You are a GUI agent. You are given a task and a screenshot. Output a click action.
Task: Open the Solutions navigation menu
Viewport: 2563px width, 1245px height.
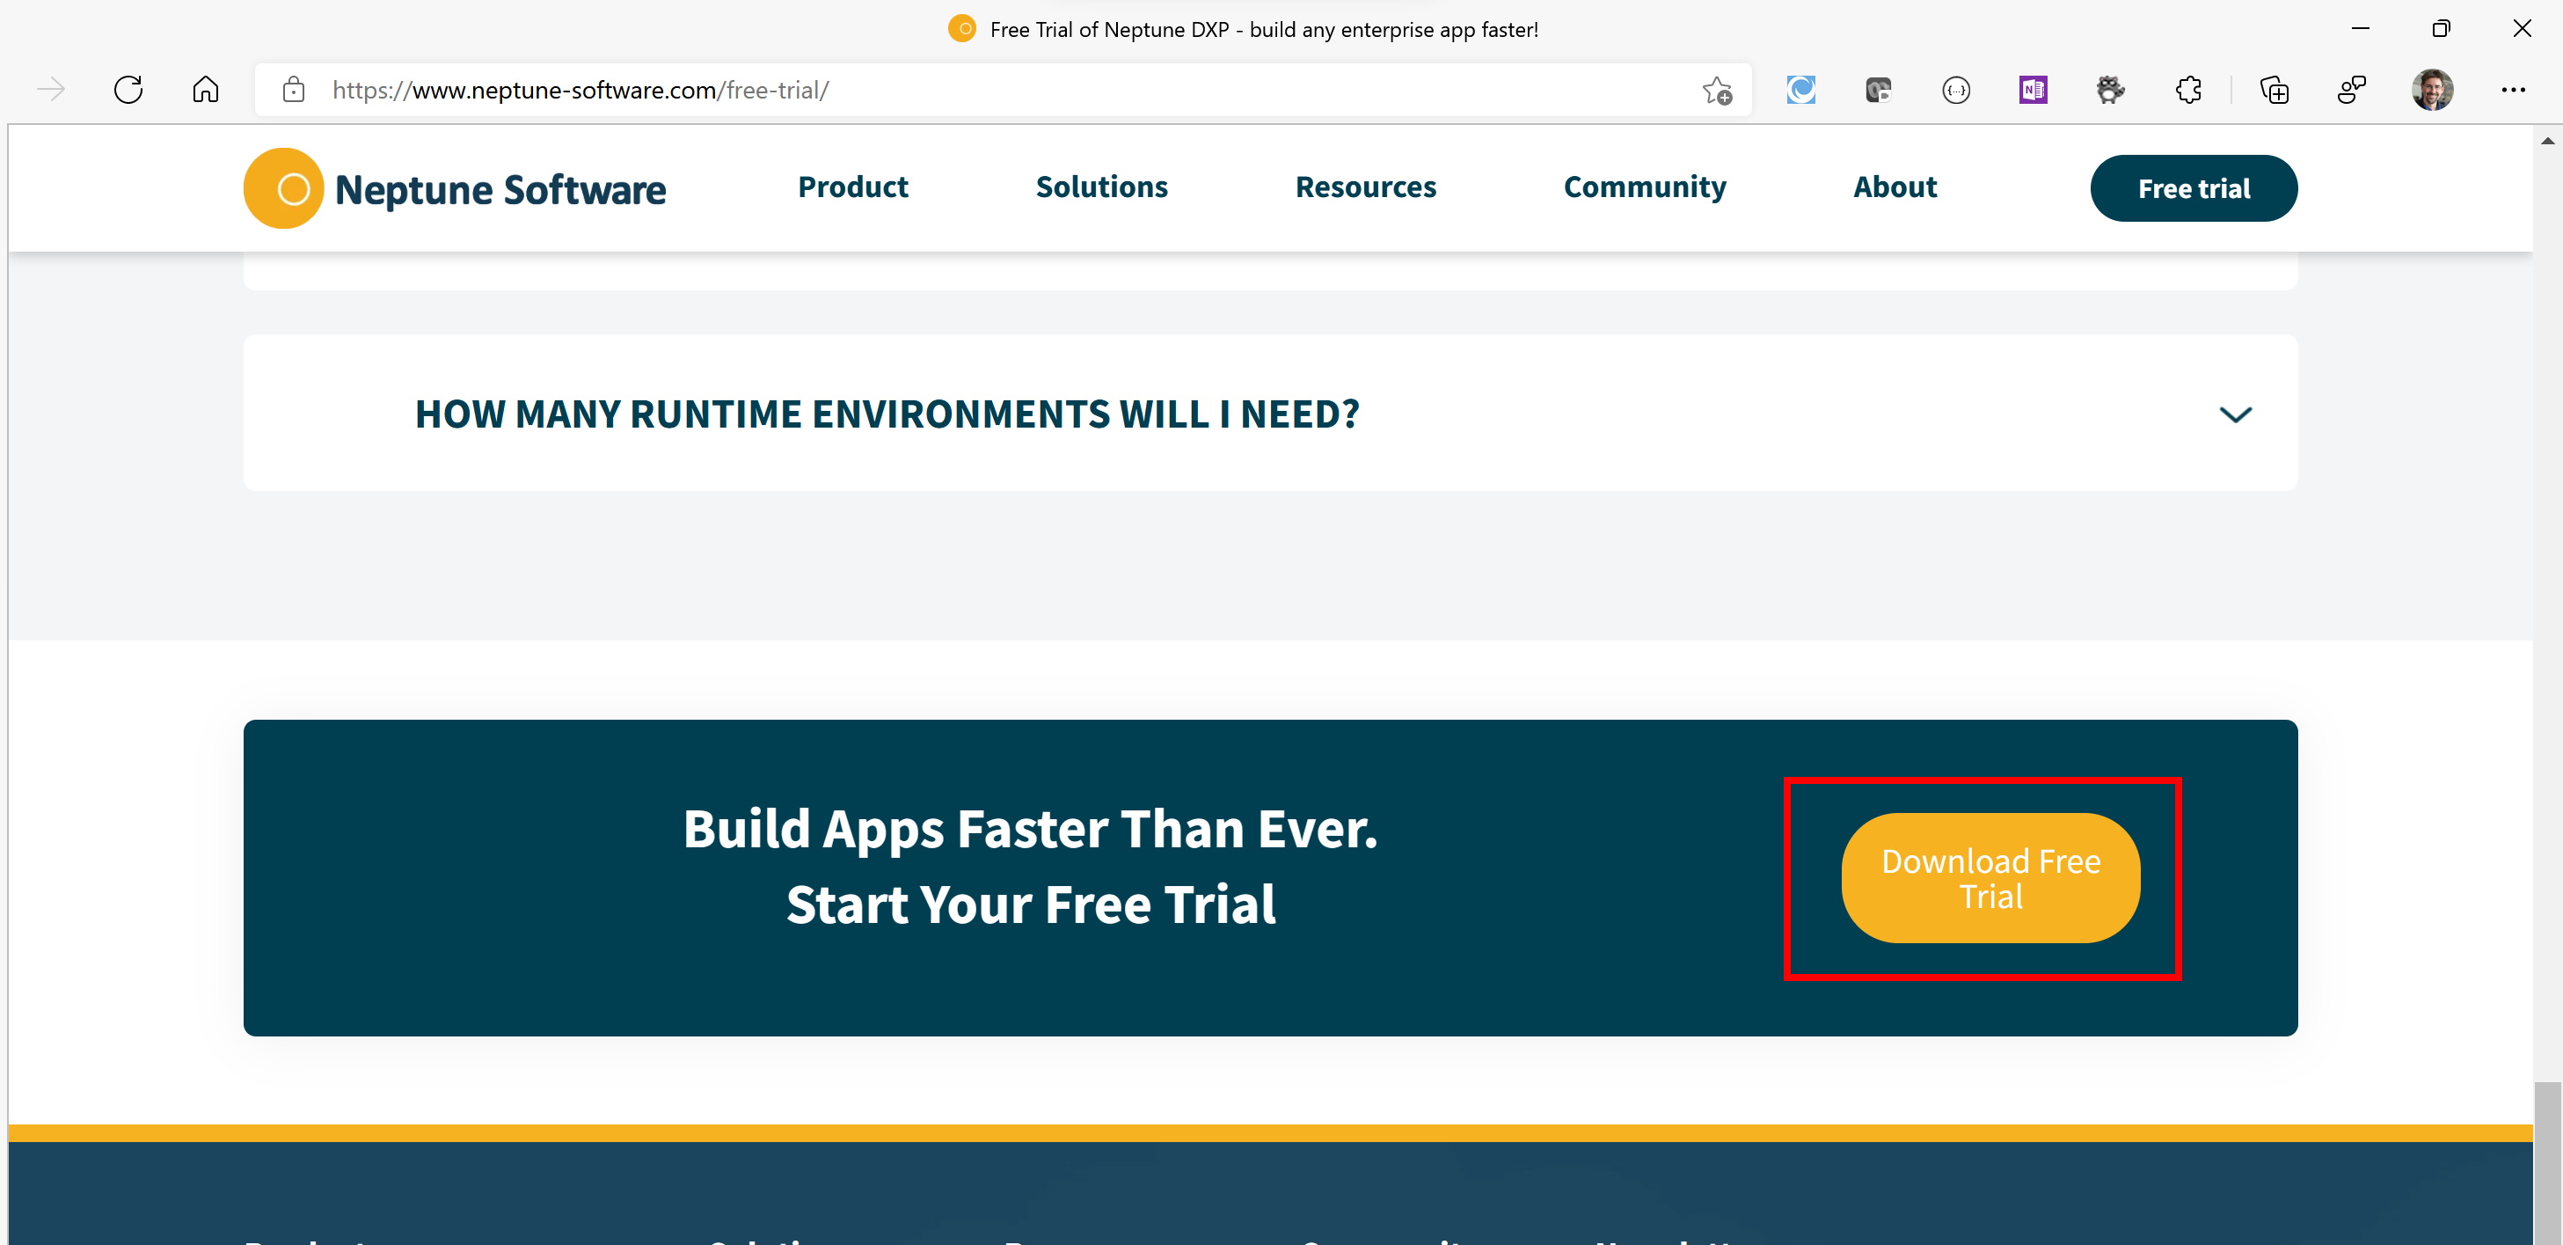[x=1101, y=187]
